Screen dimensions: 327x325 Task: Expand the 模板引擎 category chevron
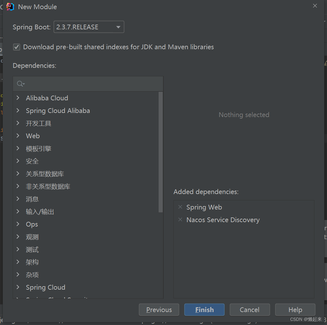[x=18, y=148]
